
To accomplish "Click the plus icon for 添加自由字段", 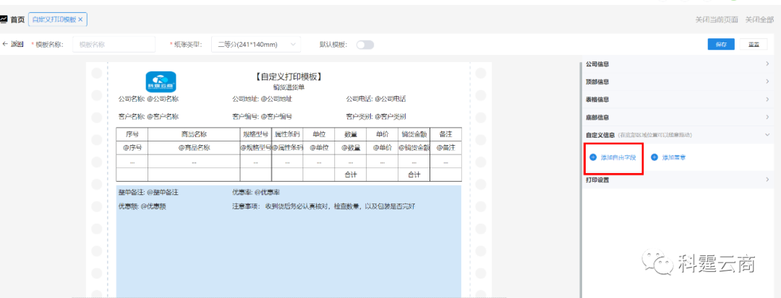I will tap(593, 157).
